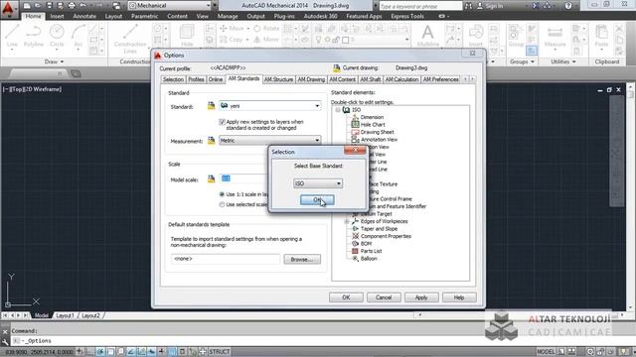Select Parts List in the standard elements tree

click(x=371, y=251)
